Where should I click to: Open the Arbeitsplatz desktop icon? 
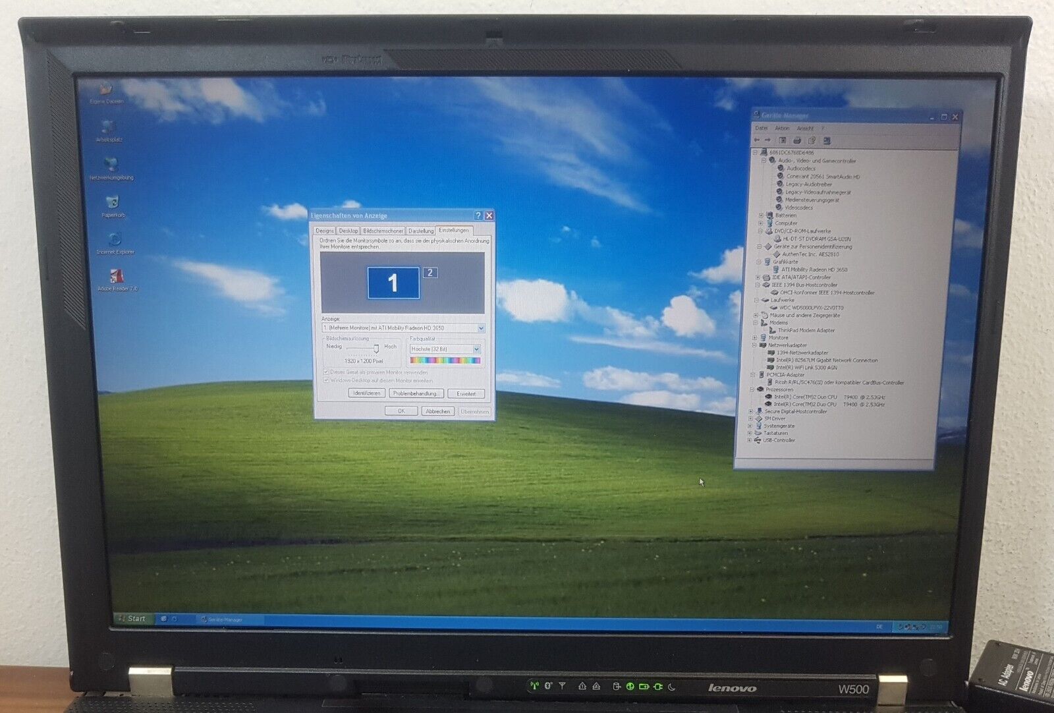click(x=109, y=130)
